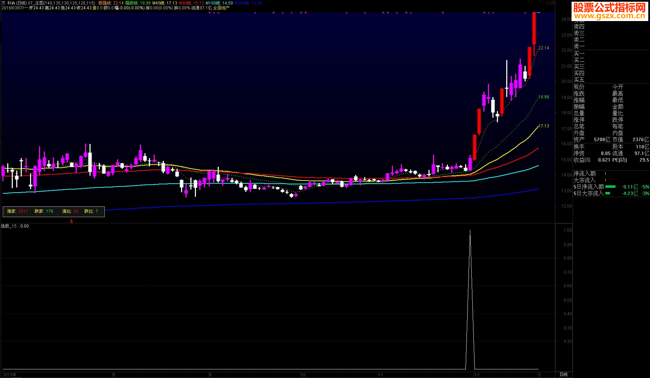650x378 pixels.
Task: Click the M360线: 13.09 legend entry
Action: pos(248,3)
